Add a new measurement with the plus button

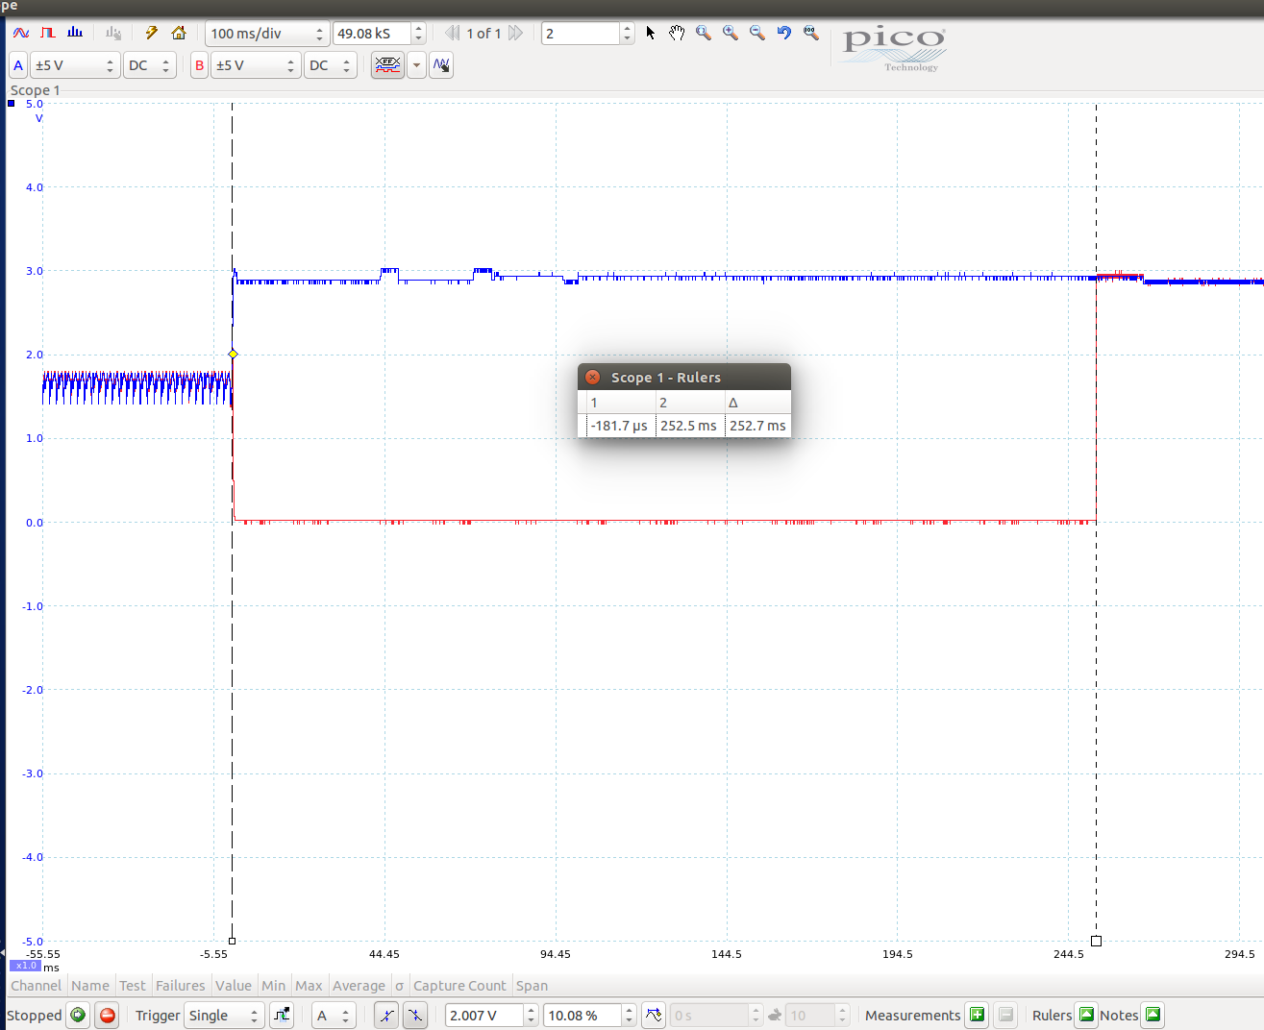977,1015
